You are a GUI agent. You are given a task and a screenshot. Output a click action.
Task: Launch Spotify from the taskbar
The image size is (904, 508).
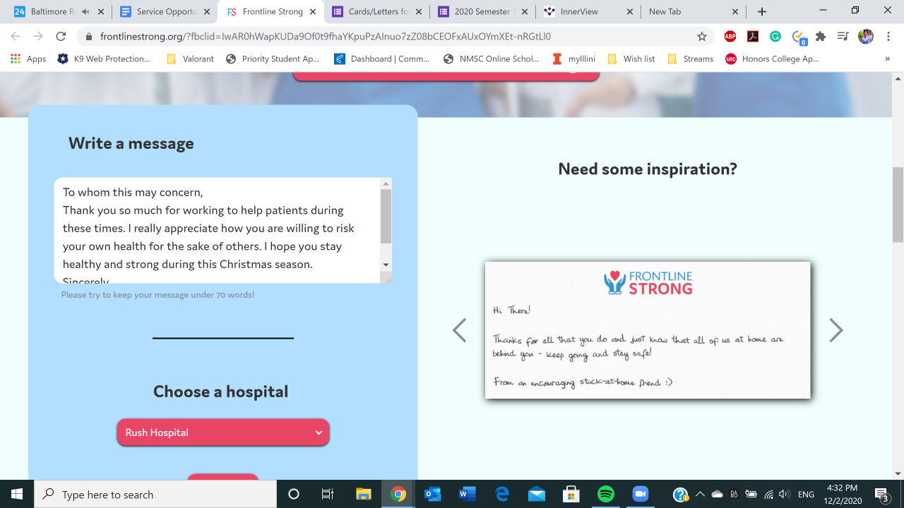(x=606, y=495)
